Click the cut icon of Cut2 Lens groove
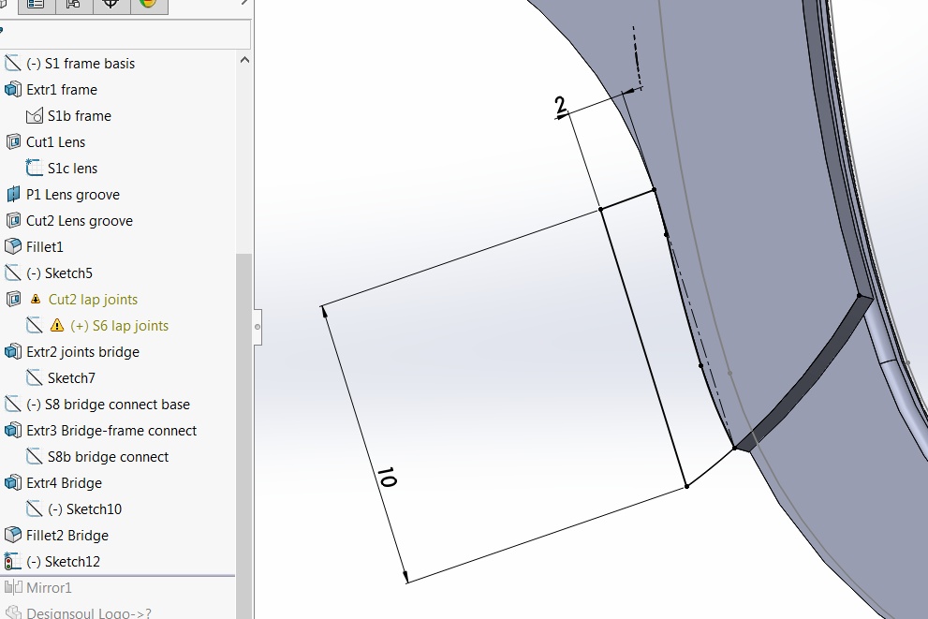928x619 pixels. (x=12, y=221)
